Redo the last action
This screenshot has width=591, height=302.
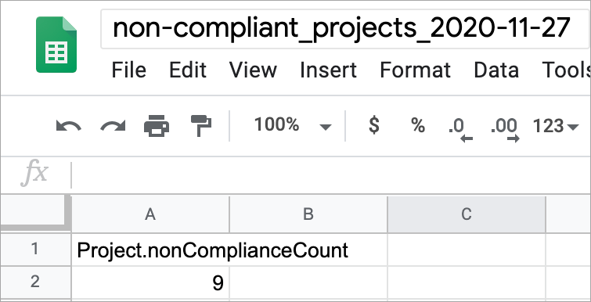(x=113, y=125)
